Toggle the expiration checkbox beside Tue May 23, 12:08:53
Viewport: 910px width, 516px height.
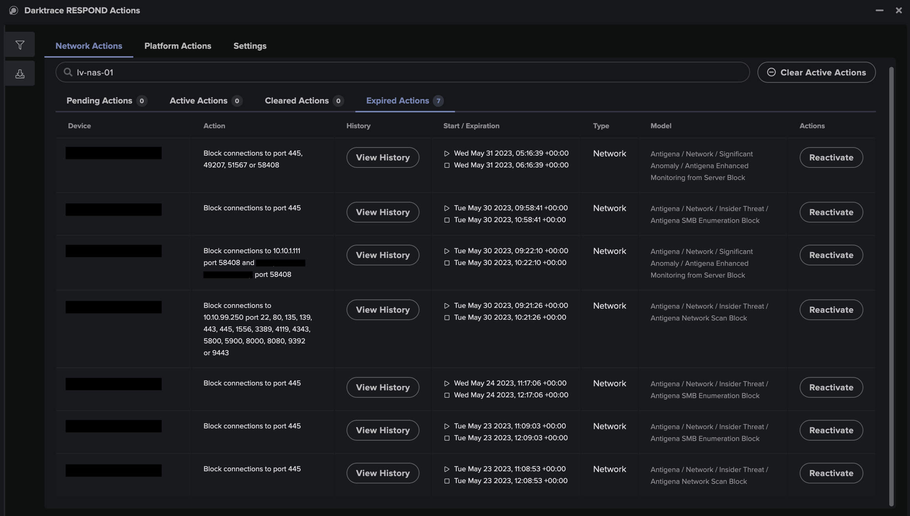(x=446, y=481)
